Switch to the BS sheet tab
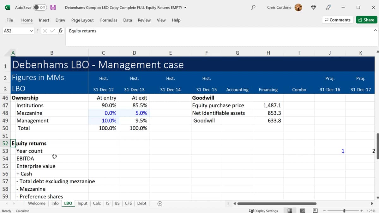This screenshot has width=379, height=213. [117, 203]
